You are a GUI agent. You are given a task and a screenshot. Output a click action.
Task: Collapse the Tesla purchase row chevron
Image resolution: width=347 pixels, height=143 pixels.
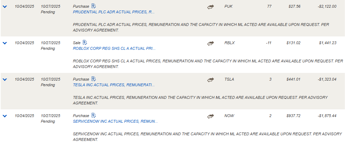5,80
